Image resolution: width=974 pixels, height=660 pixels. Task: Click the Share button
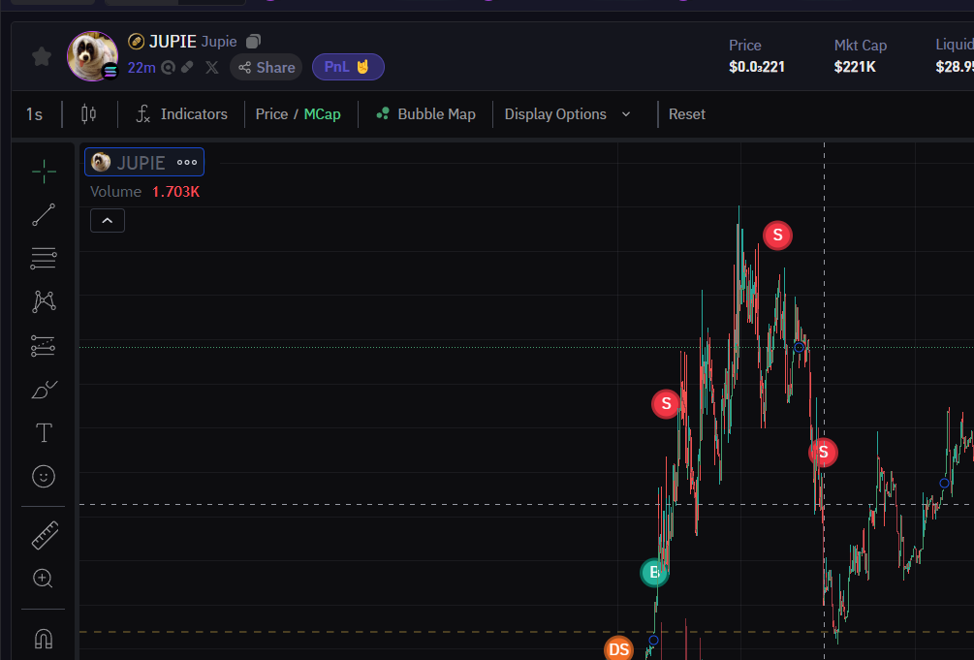coord(267,67)
